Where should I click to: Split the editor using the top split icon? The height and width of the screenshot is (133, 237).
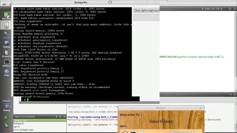coord(230,9)
